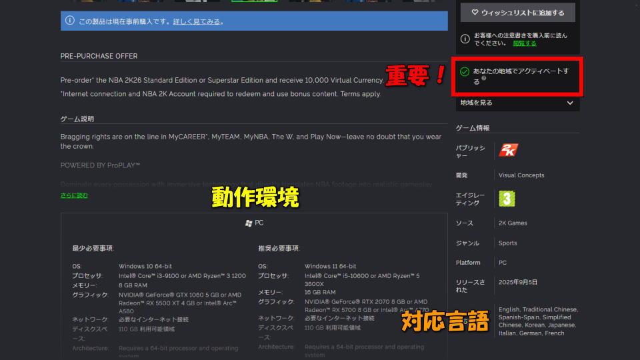Screen dimensions: 640x360
Task: Click Windows 11 64-bit recommended OS value
Action: pyautogui.click(x=330, y=266)
